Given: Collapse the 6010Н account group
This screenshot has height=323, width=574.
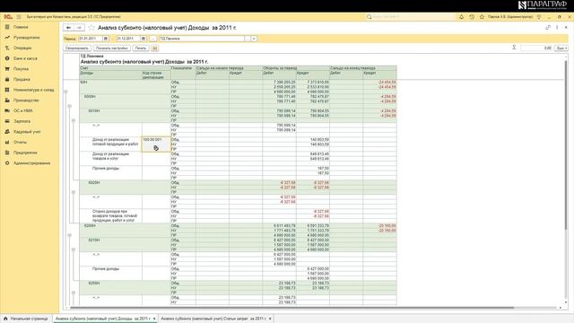Looking at the screenshot, I should [74, 120].
